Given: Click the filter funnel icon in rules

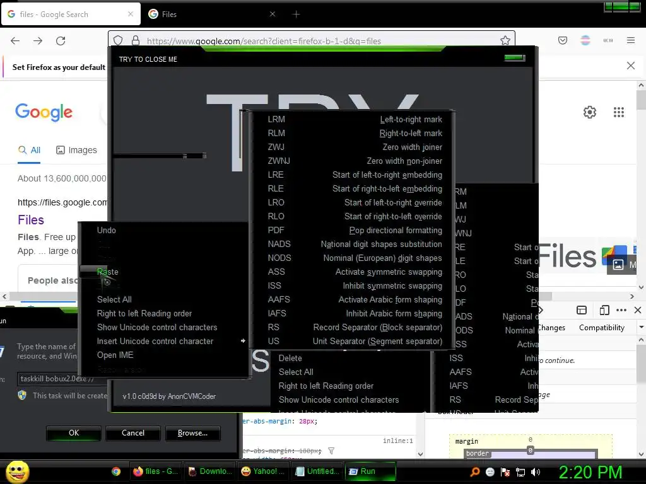Looking at the screenshot, I should [331, 451].
